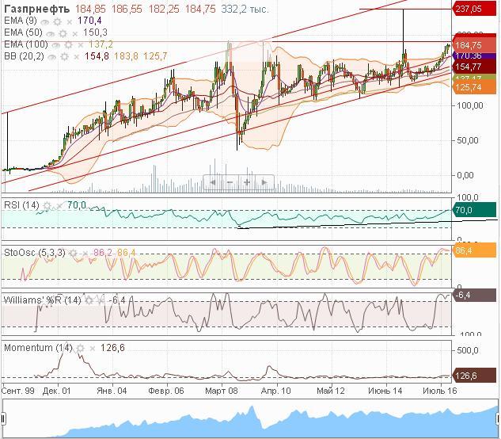
Task: Remove the EMA (50) indicator with its X
Action: (75, 33)
